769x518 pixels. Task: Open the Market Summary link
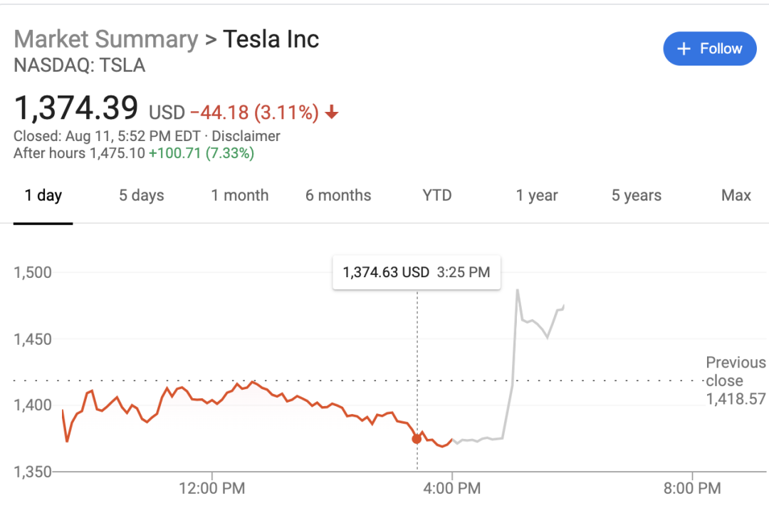click(x=105, y=39)
